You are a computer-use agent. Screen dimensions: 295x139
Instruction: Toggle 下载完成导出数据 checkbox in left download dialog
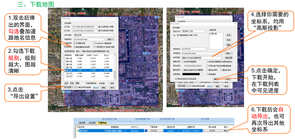click(76, 87)
